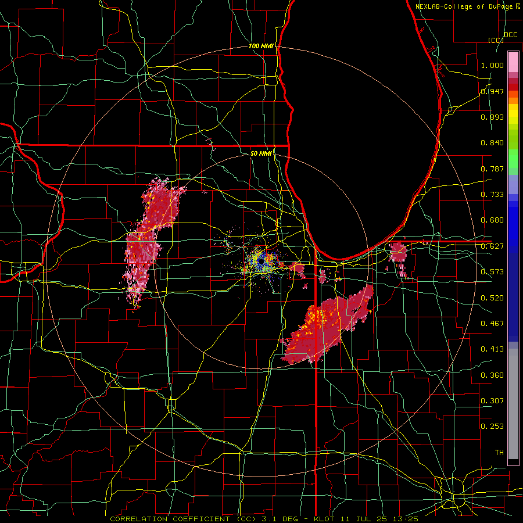The height and width of the screenshot is (523, 523).
Task: Click the TH threshold label
Action: pos(499,452)
